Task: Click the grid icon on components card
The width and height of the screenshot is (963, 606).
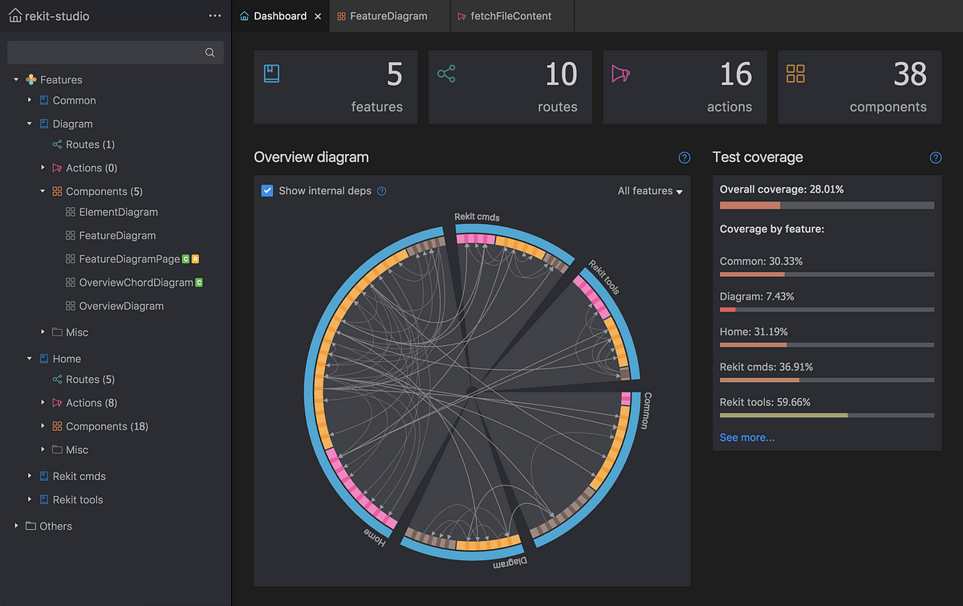Action: [795, 75]
